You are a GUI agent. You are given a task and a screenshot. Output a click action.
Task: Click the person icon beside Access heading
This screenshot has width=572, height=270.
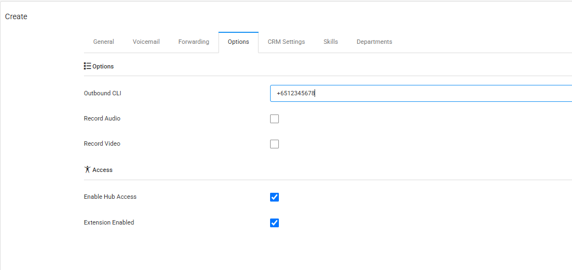tap(87, 170)
